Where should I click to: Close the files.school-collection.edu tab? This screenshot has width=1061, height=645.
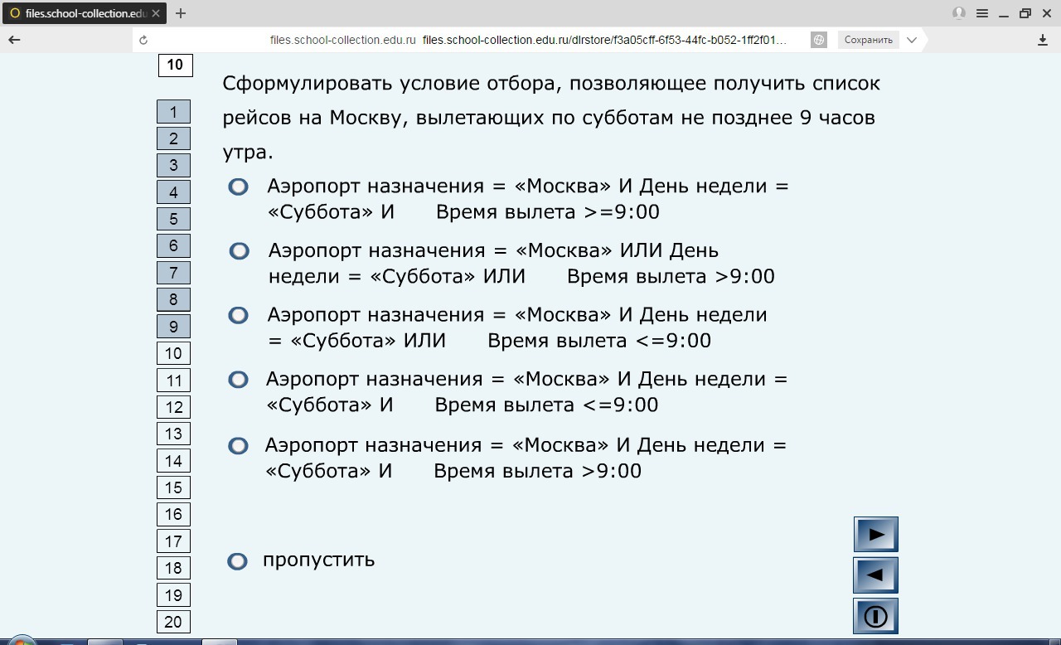click(x=156, y=13)
